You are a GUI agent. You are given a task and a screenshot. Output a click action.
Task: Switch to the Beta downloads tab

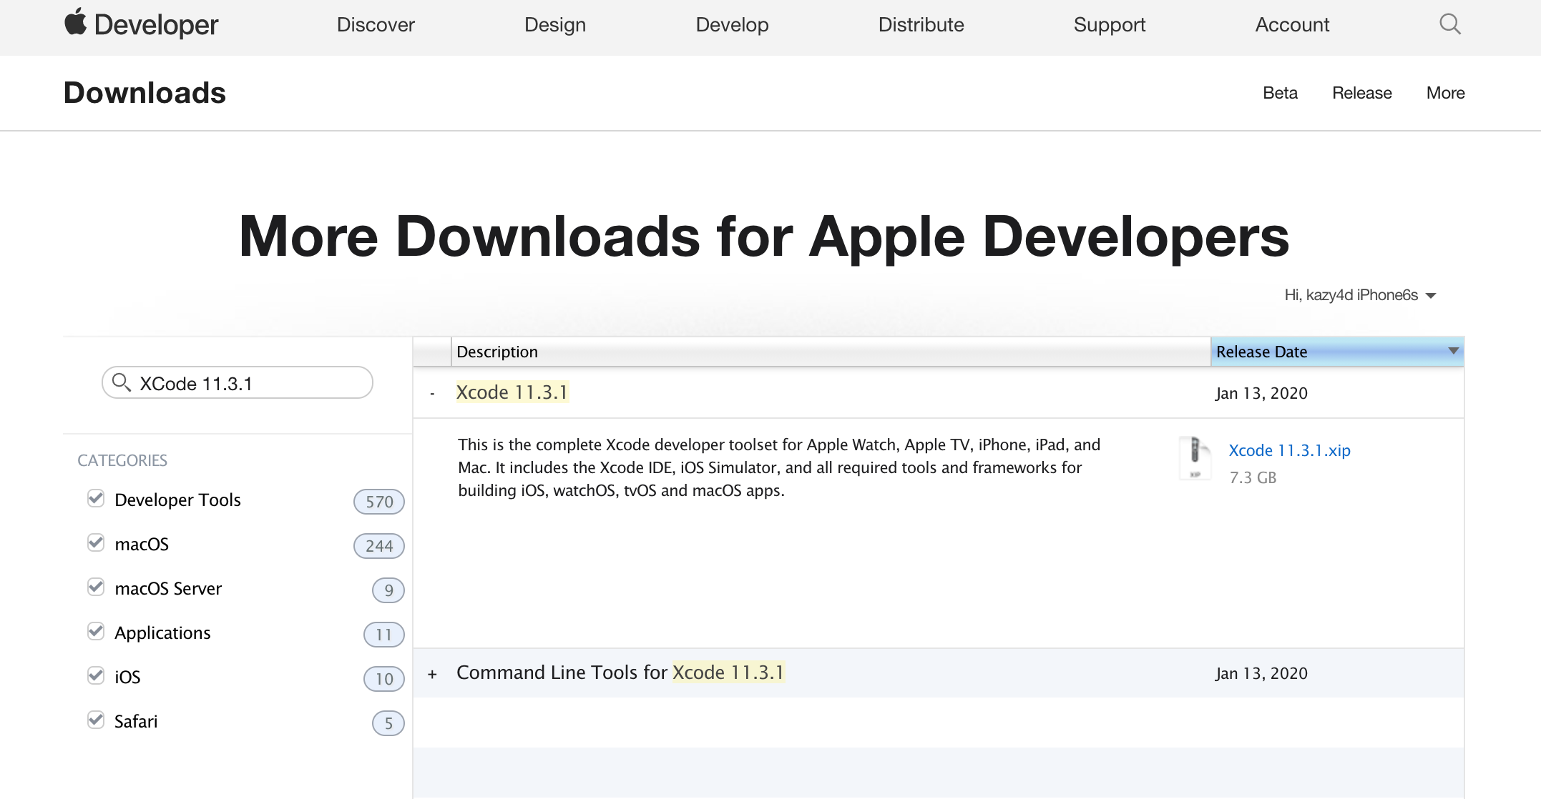point(1280,93)
